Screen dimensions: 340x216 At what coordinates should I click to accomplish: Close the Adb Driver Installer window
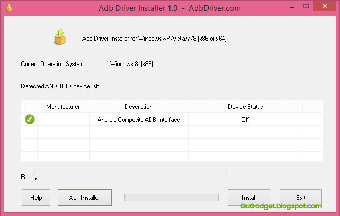(324, 6)
